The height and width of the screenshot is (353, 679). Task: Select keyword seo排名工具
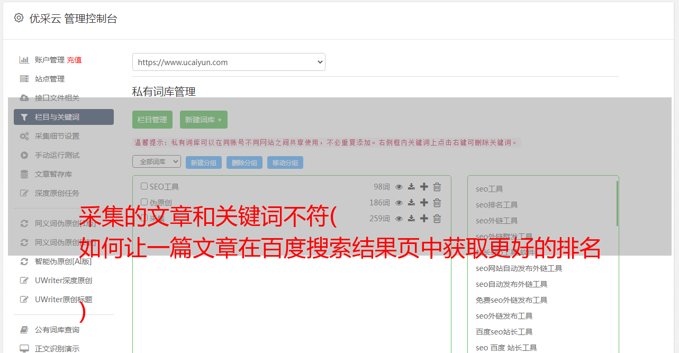pyautogui.click(x=496, y=205)
